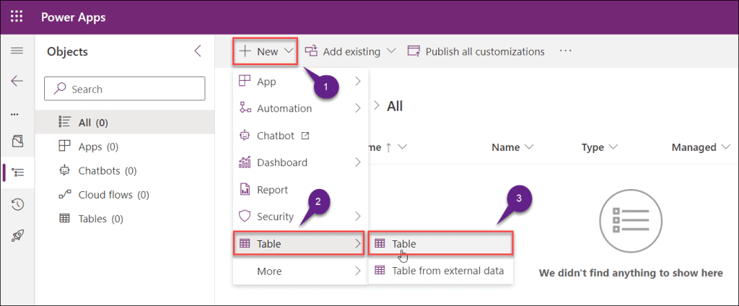
Task: Click the Search objects input field
Action: pos(124,89)
